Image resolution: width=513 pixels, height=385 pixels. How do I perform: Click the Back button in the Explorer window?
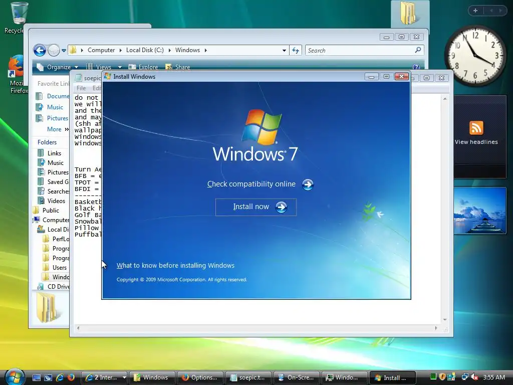coord(40,51)
